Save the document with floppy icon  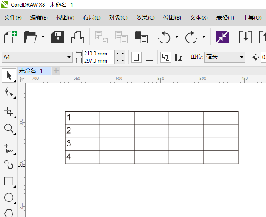[x=58, y=37]
